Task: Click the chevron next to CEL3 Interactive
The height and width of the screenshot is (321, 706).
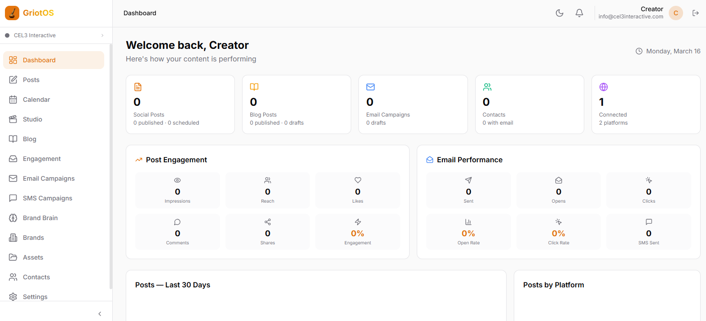Action: [x=102, y=35]
